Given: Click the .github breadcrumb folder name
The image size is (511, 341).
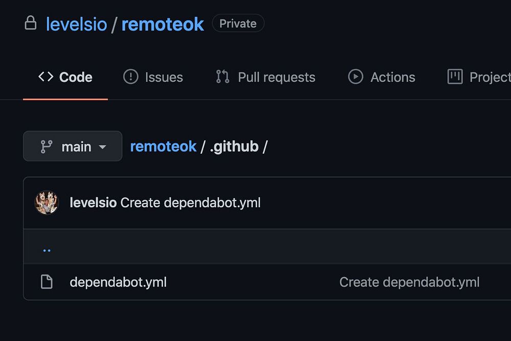Looking at the screenshot, I should click(x=235, y=146).
